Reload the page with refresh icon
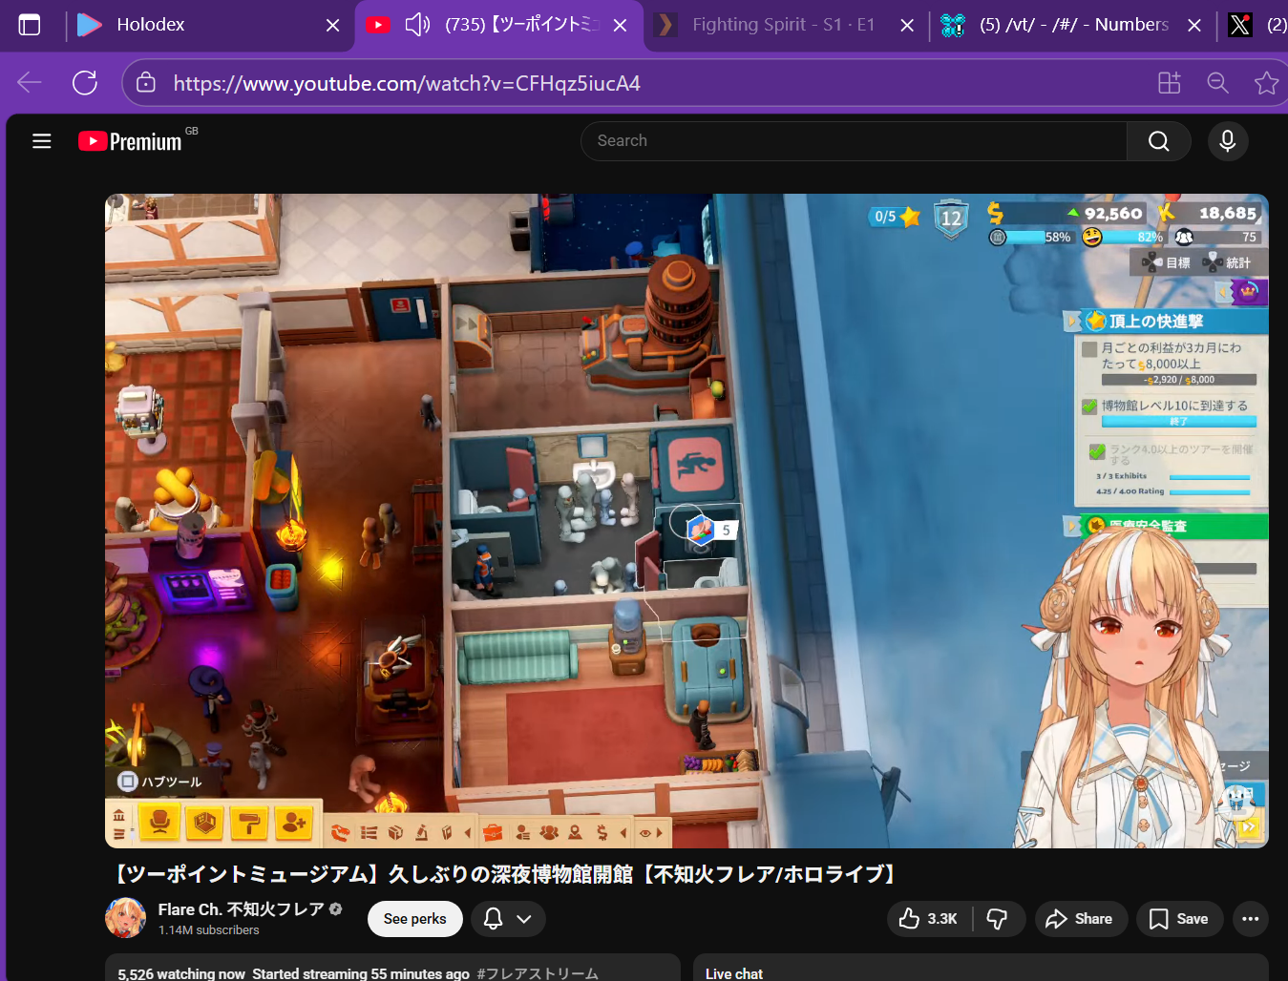The height and width of the screenshot is (981, 1288). click(x=85, y=83)
